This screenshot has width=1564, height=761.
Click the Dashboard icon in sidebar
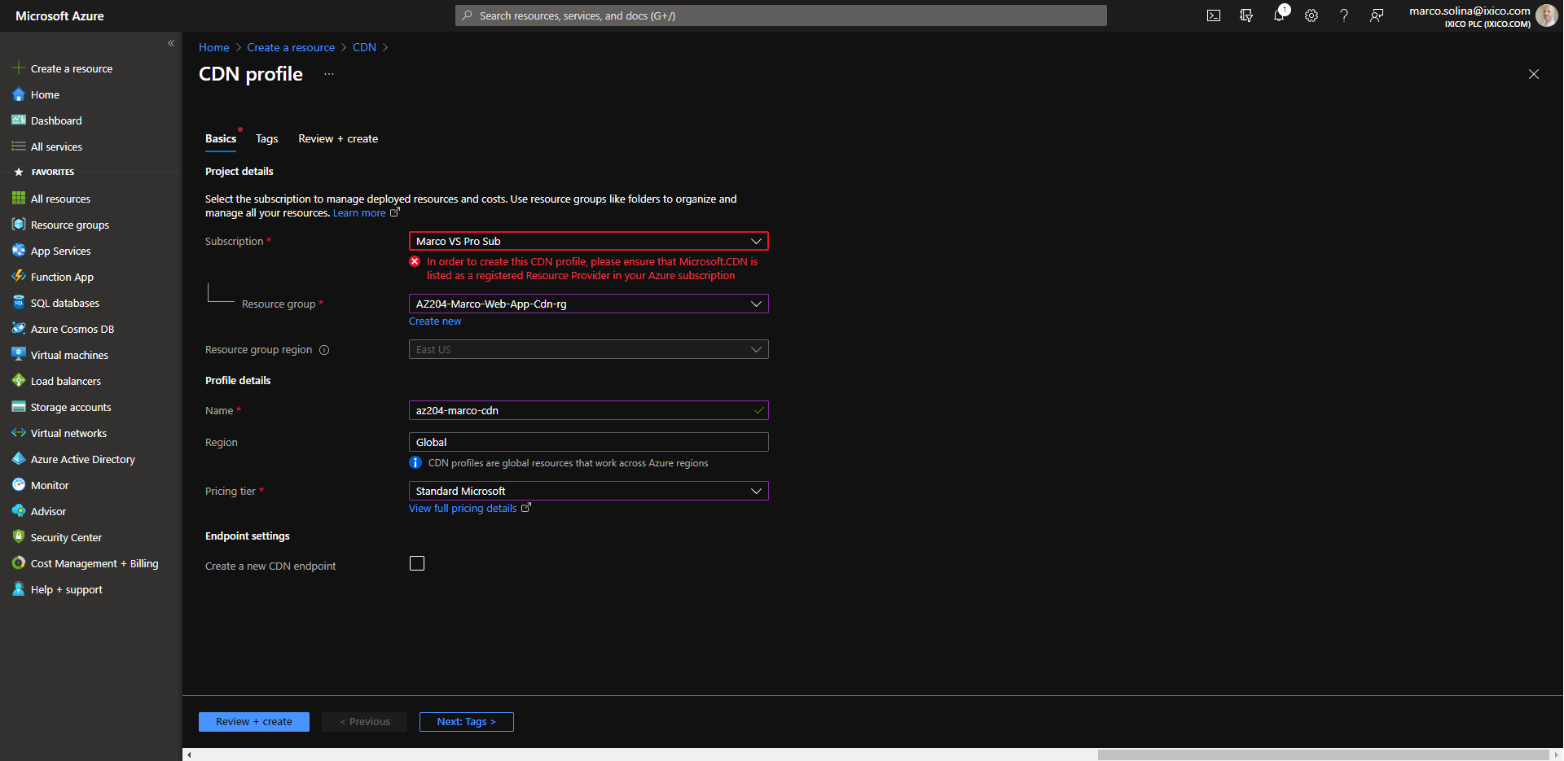coord(19,120)
